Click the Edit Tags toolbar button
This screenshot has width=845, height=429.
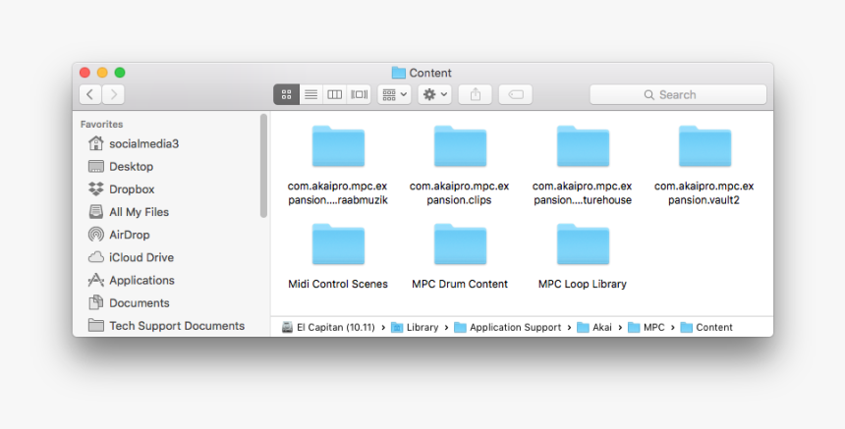pyautogui.click(x=516, y=95)
